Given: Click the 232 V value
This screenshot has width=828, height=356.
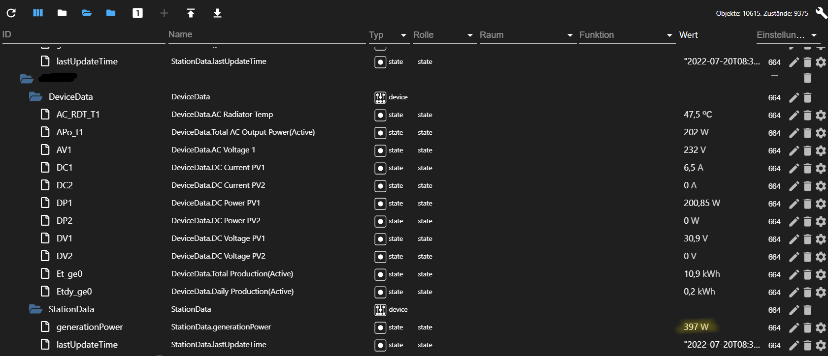Looking at the screenshot, I should tap(695, 150).
